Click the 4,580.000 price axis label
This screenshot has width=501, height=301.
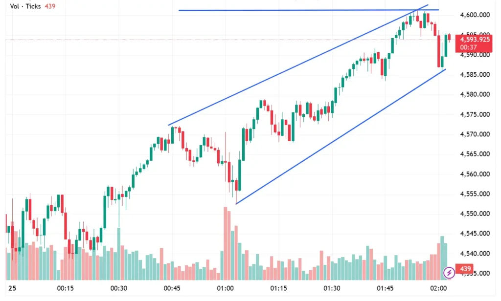coord(475,95)
